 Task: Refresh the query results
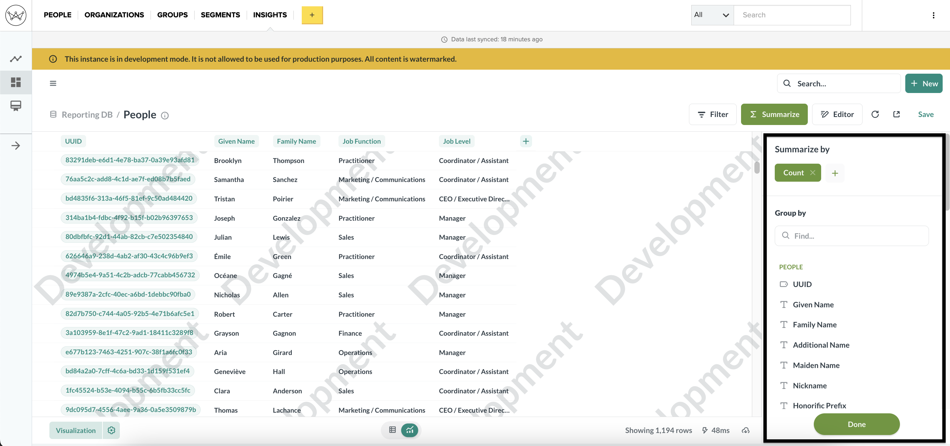875,114
